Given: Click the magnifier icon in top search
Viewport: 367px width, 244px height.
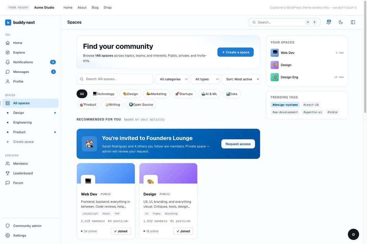Looking at the screenshot, I should (254, 22).
